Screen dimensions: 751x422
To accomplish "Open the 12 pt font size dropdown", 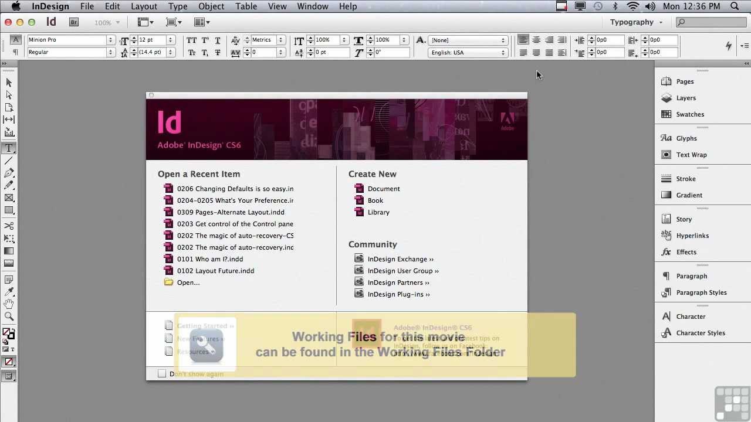I will (x=171, y=40).
